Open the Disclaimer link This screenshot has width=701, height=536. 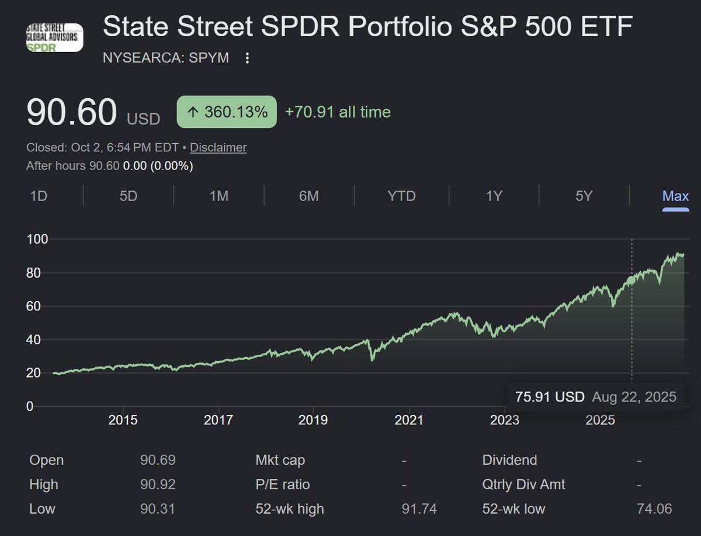pyautogui.click(x=218, y=147)
